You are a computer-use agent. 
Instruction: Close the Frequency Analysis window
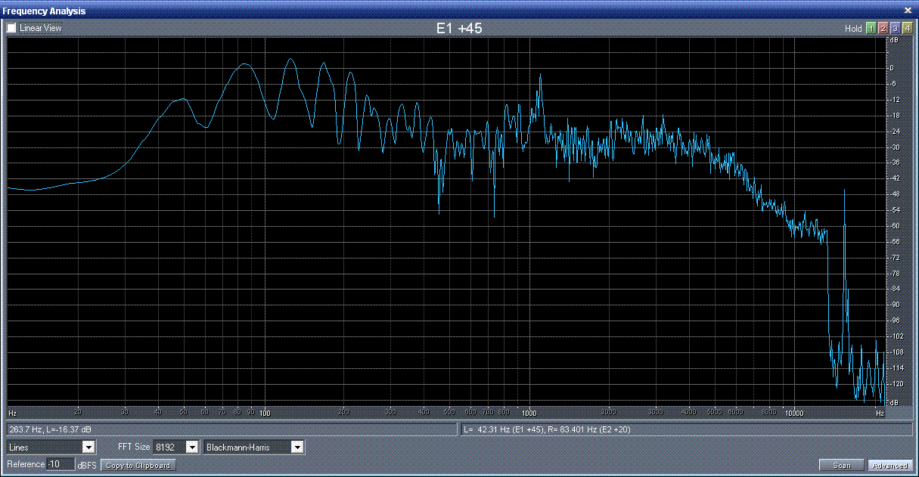point(908,11)
